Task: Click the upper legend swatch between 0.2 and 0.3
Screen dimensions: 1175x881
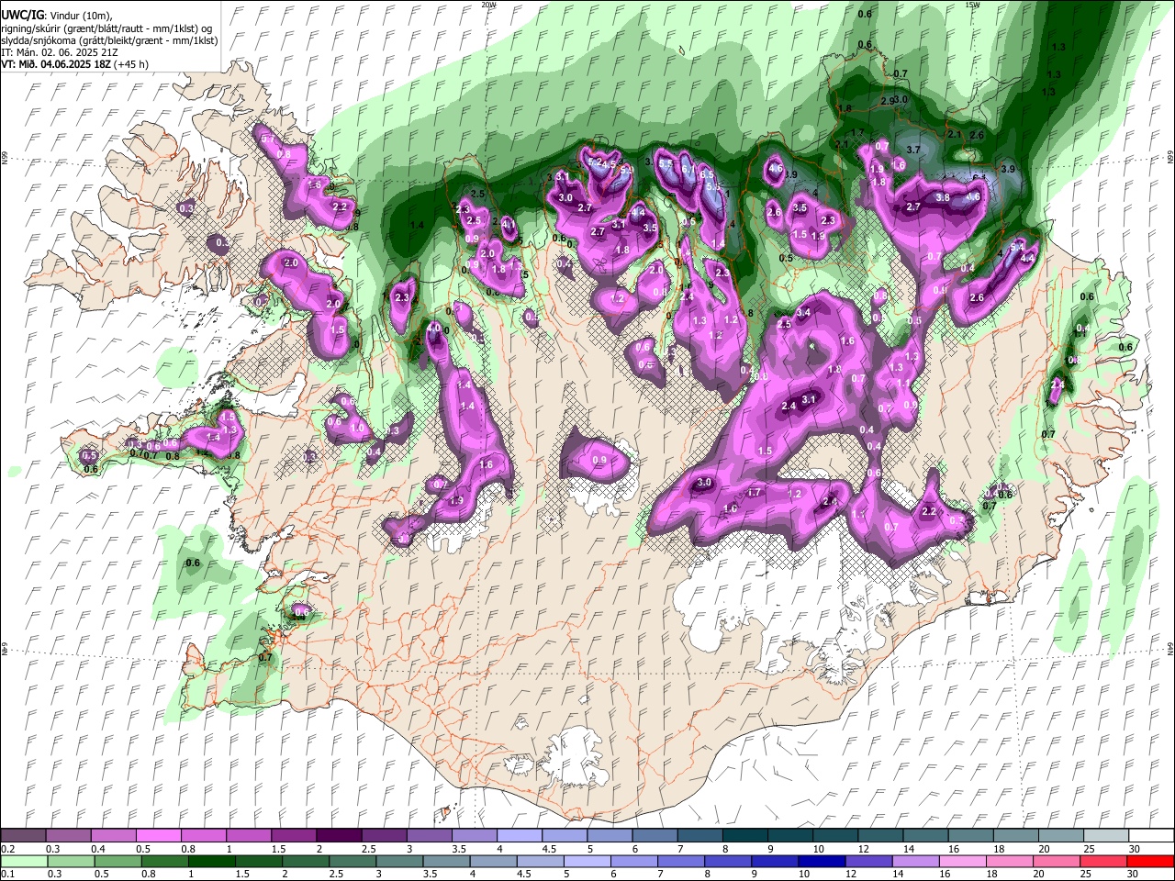Action: [23, 836]
